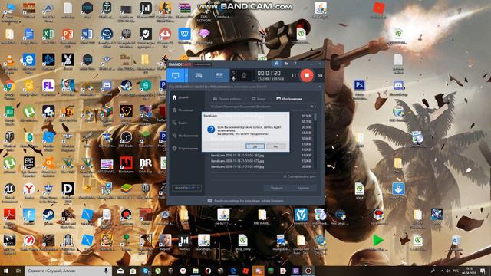491x276 pixels.
Task: Switch to the Видео tab at top
Action: (259, 99)
